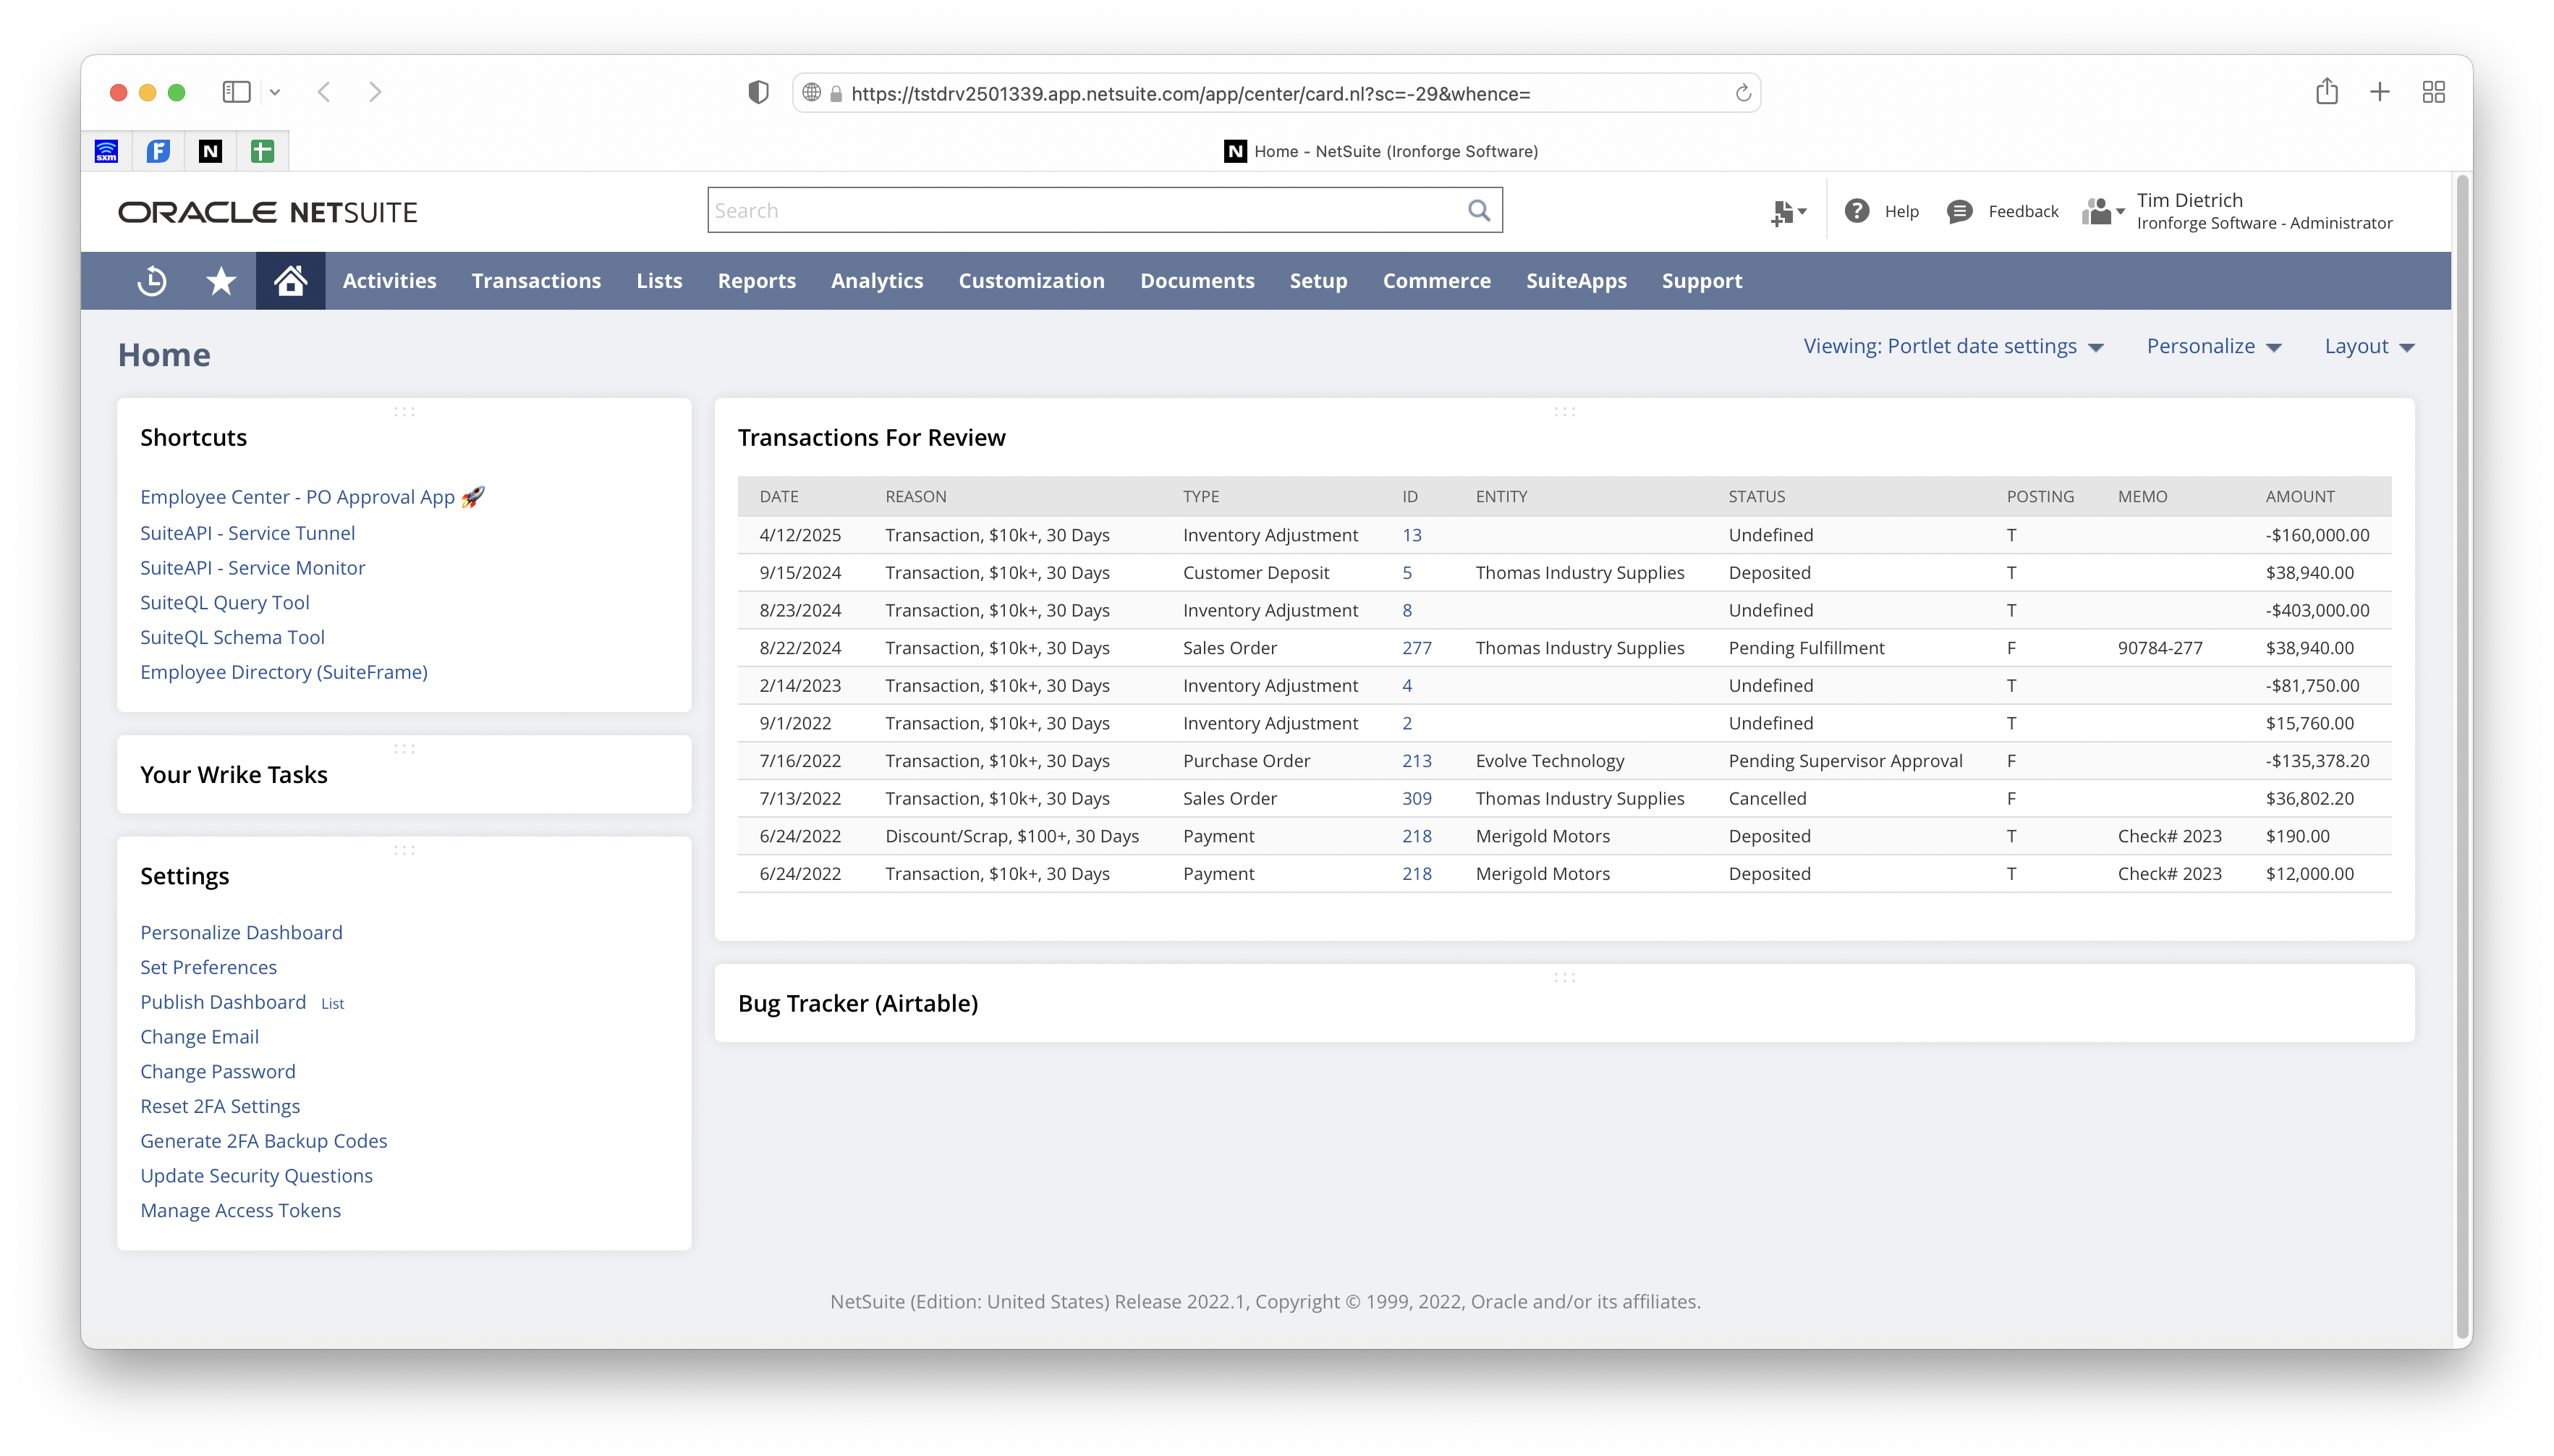
Task: Open SuiteAPI - Service Tunnel shortcut
Action: (247, 533)
